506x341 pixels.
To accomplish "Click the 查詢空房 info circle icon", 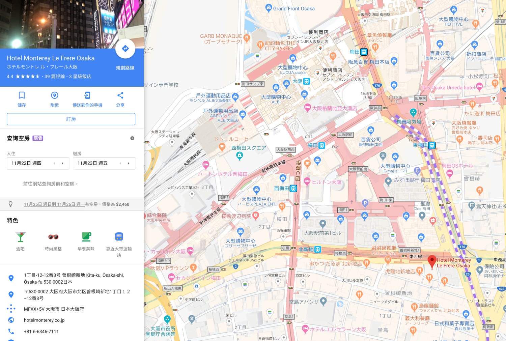I will tap(132, 138).
